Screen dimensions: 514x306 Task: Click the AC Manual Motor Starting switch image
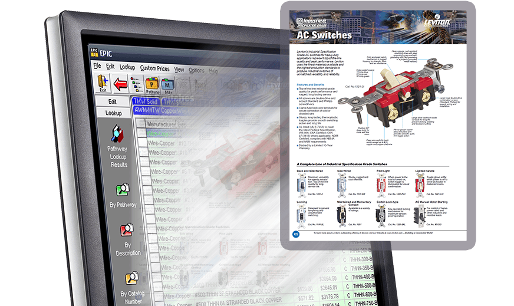[420, 215]
